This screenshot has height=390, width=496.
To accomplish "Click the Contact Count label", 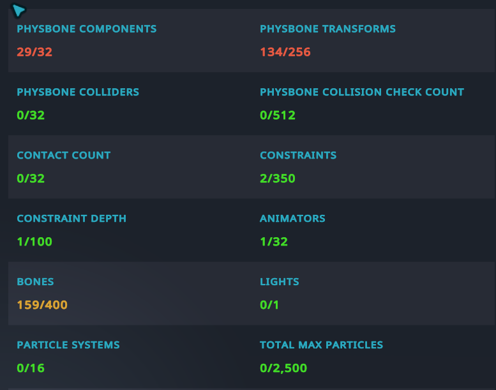I will point(64,155).
